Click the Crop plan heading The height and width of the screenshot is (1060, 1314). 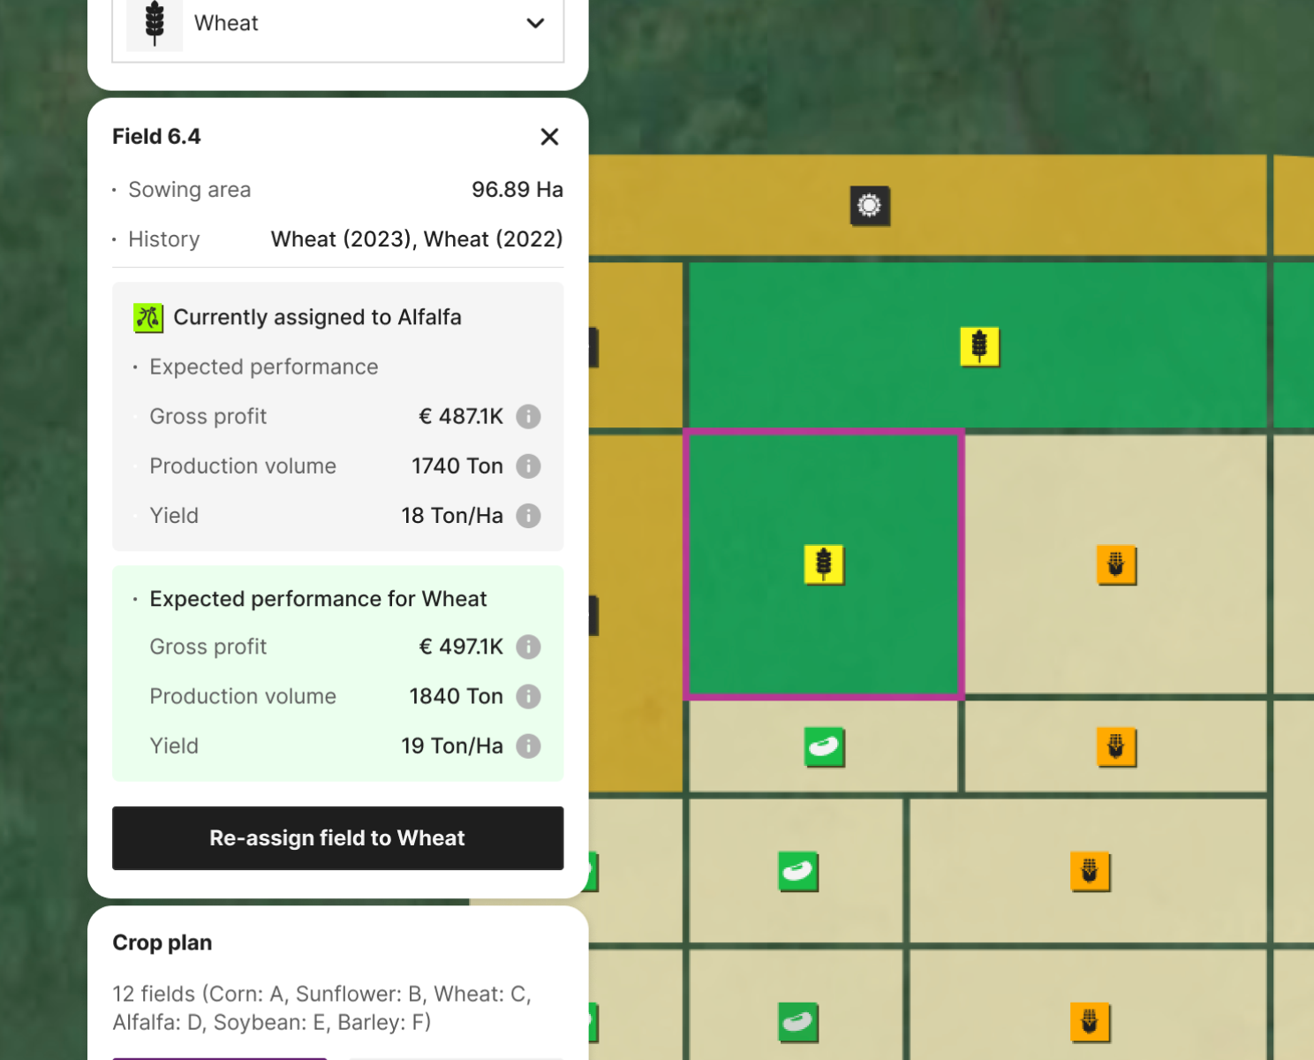[x=162, y=943]
